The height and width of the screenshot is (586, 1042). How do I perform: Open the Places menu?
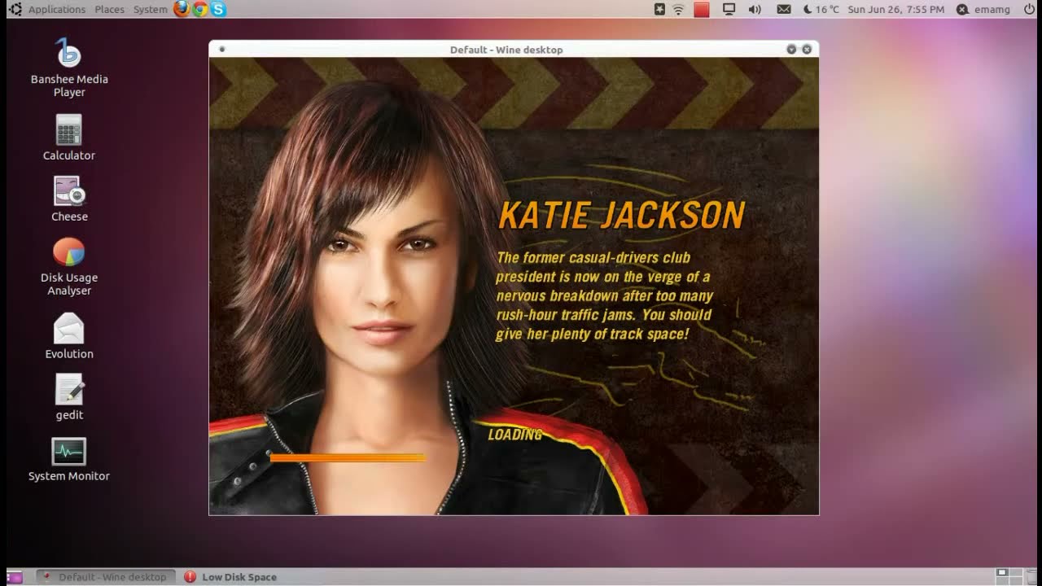coord(109,9)
